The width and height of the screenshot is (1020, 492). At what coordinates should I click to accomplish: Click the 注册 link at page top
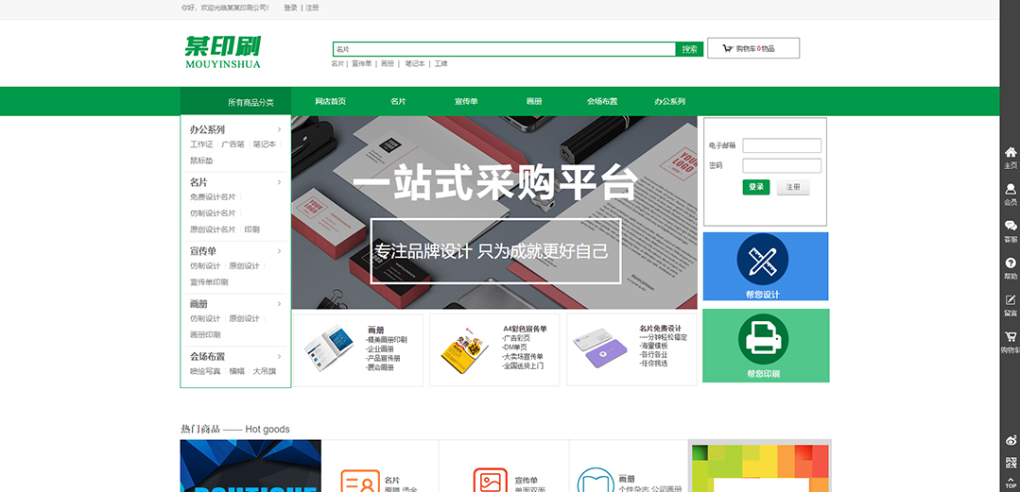tap(312, 8)
